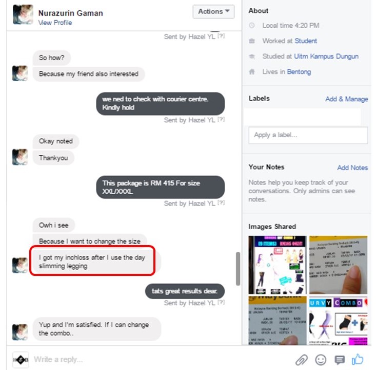The width and height of the screenshot is (376, 370).
Task: Open the Actions dropdown menu
Action: point(213,11)
